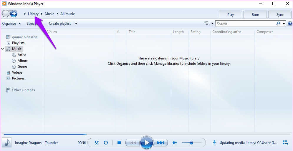Click the Imagine Dragons - Thunder track title

click(x=37, y=143)
